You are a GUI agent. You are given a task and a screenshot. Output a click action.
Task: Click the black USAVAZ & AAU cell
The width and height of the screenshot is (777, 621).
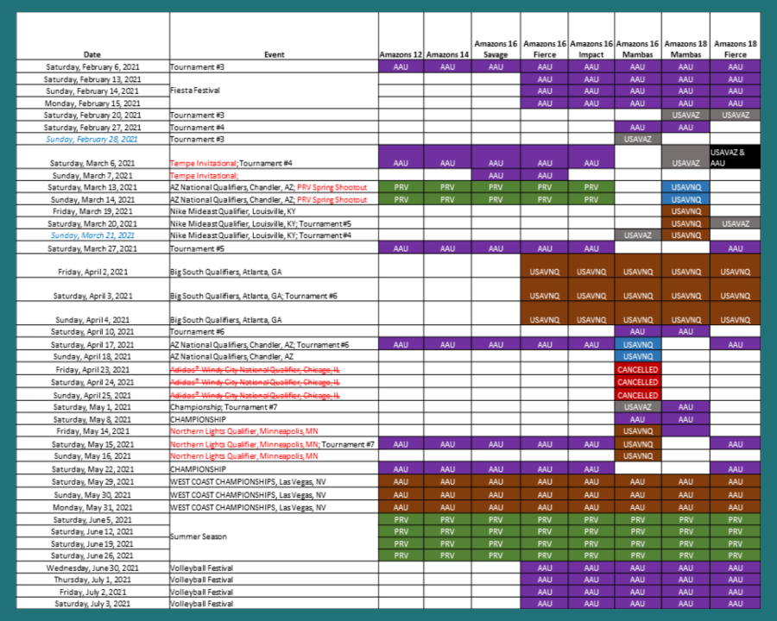pyautogui.click(x=733, y=156)
